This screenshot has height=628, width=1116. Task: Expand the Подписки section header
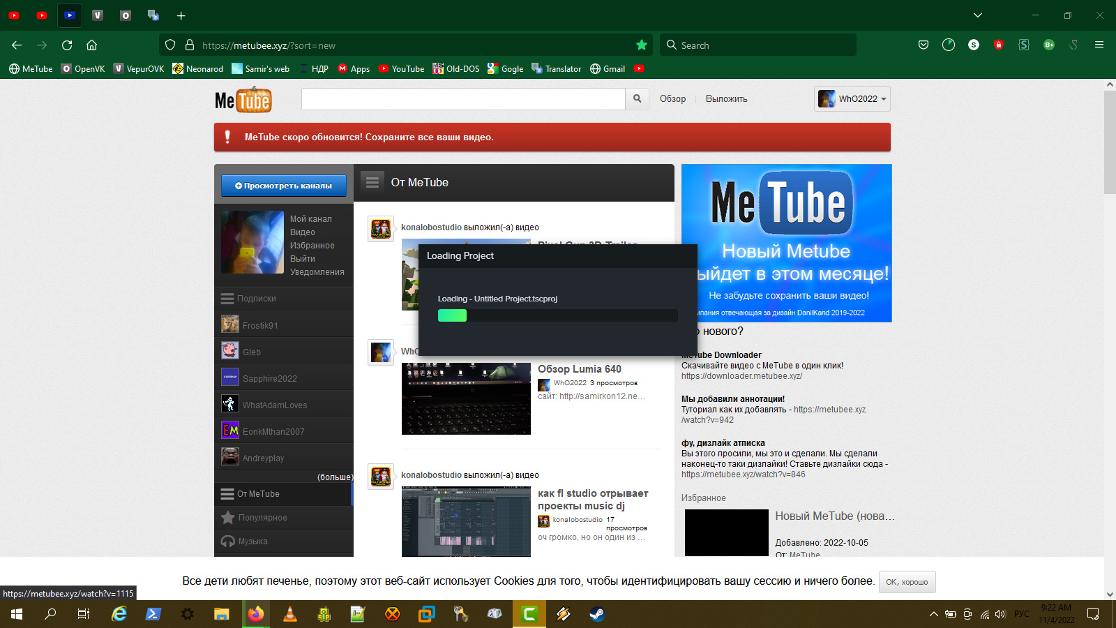pos(284,299)
